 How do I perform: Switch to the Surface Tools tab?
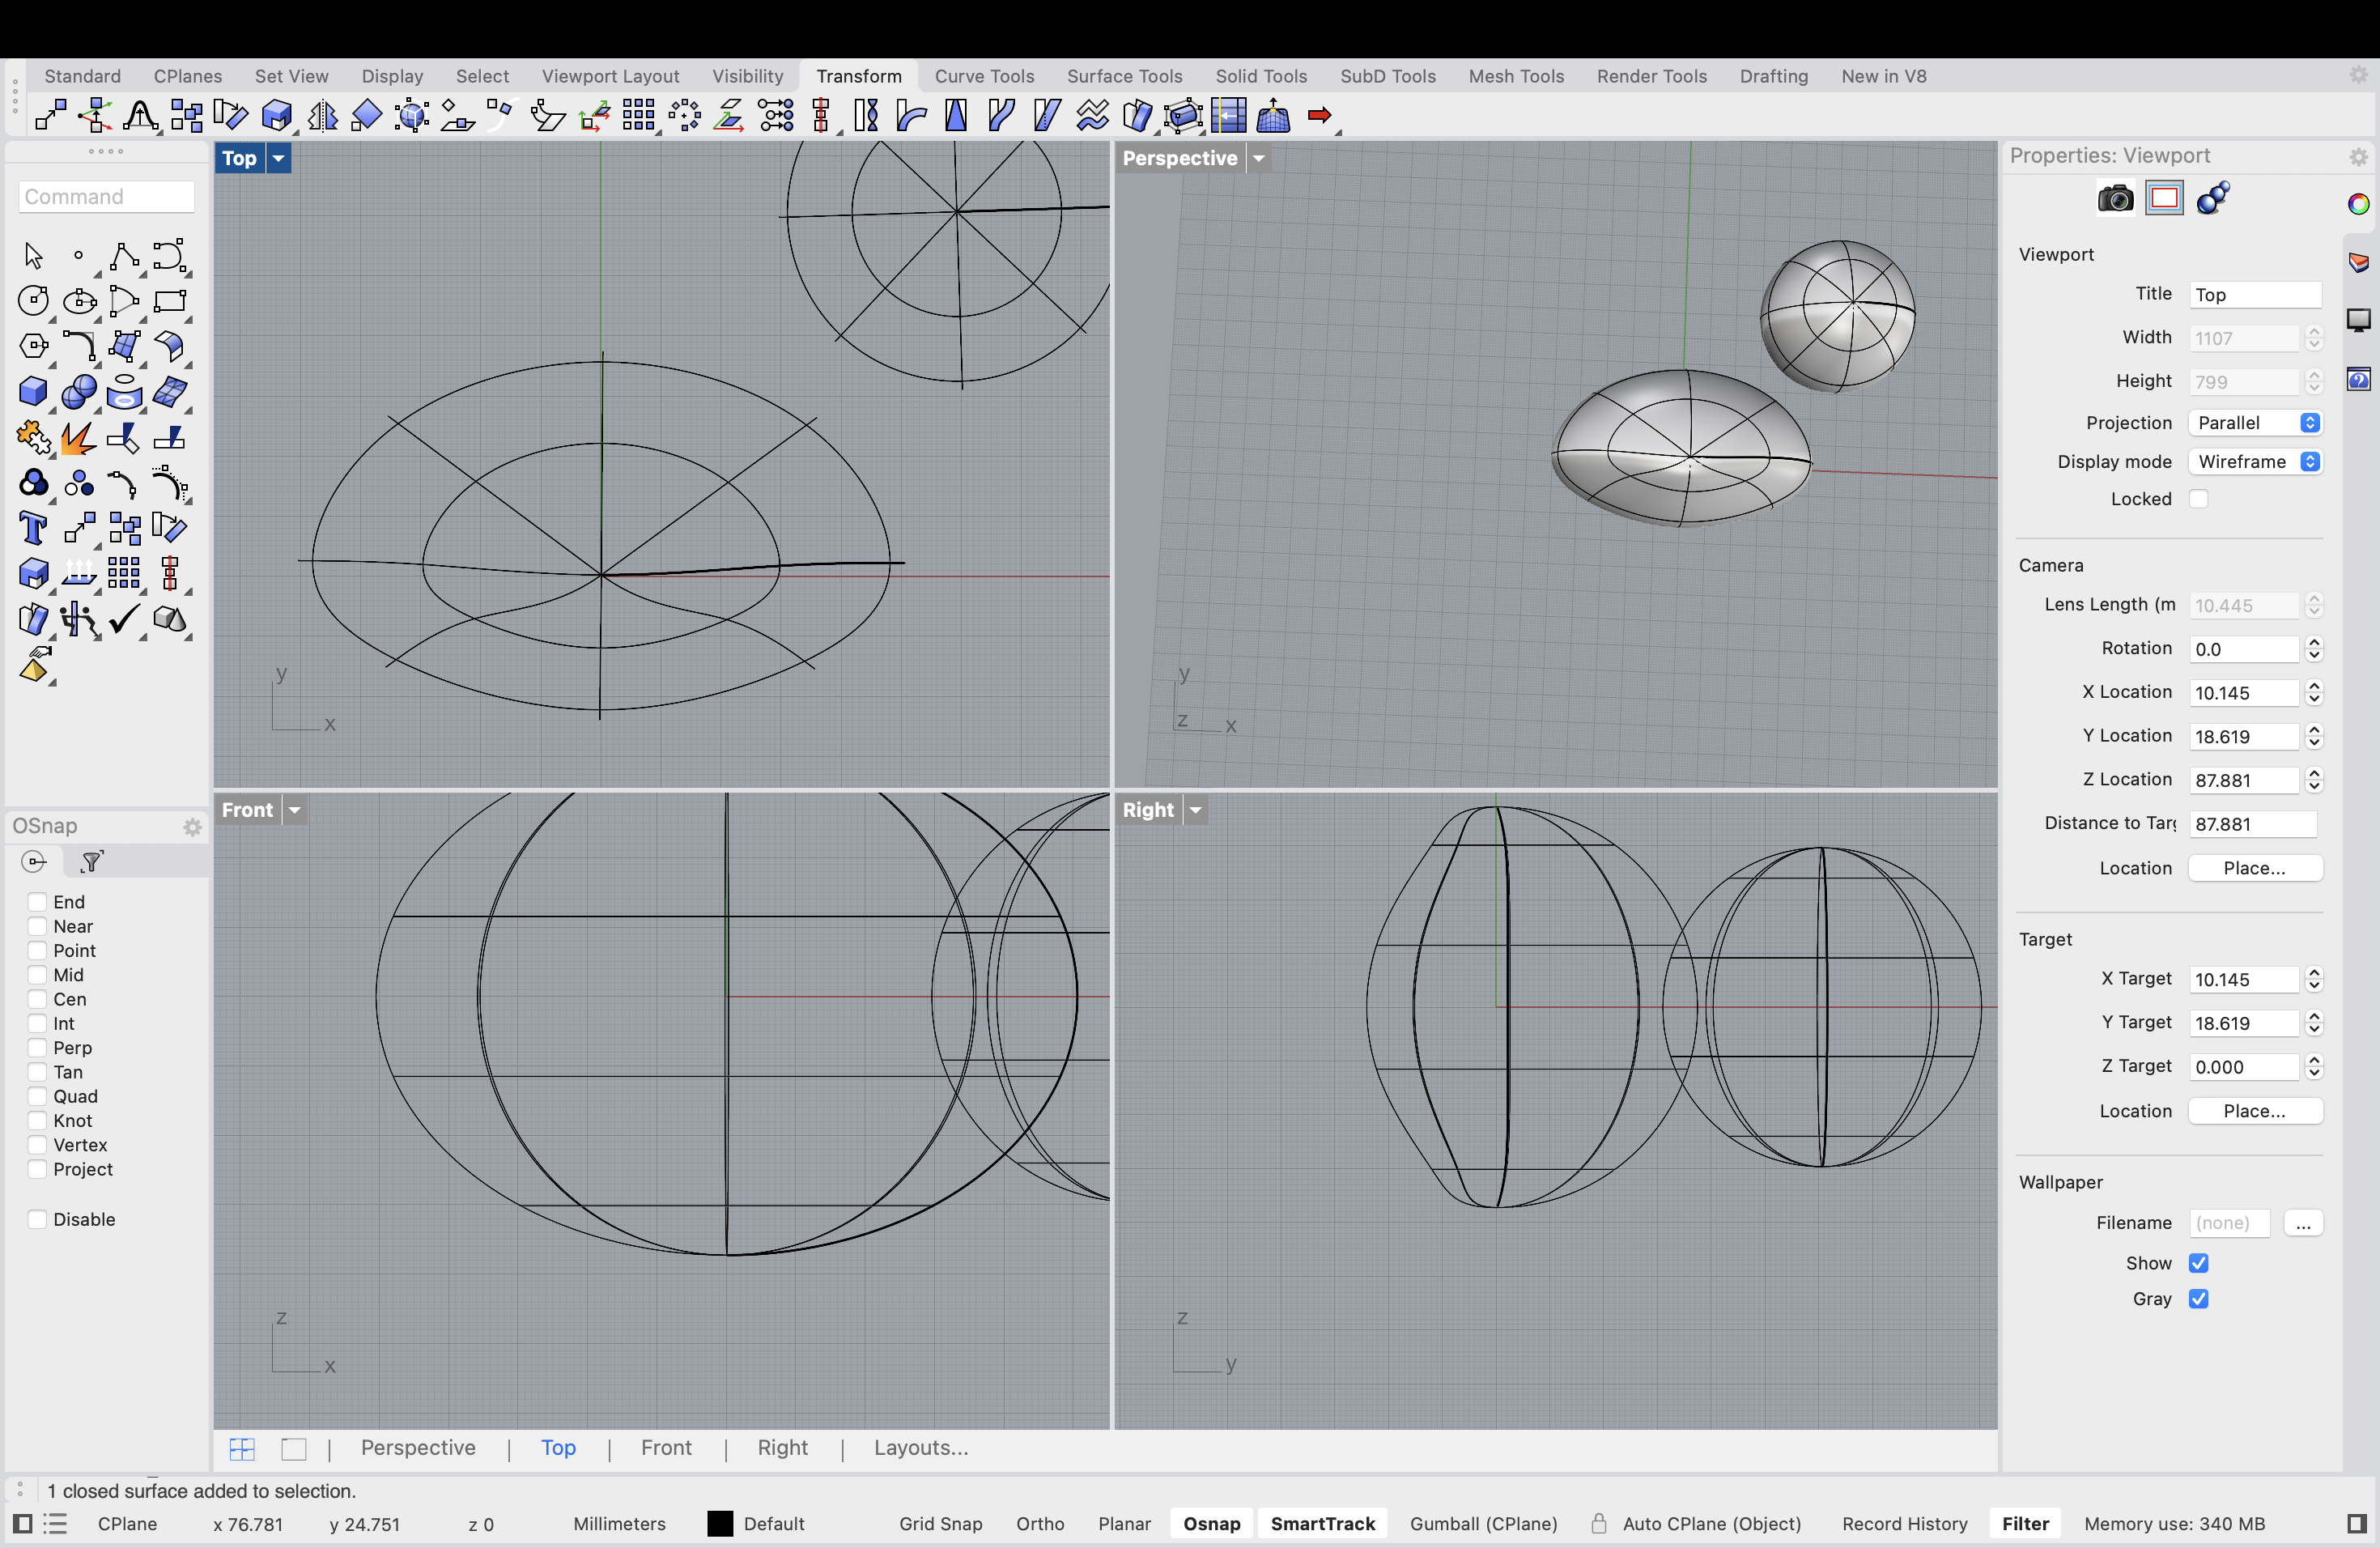1124,76
